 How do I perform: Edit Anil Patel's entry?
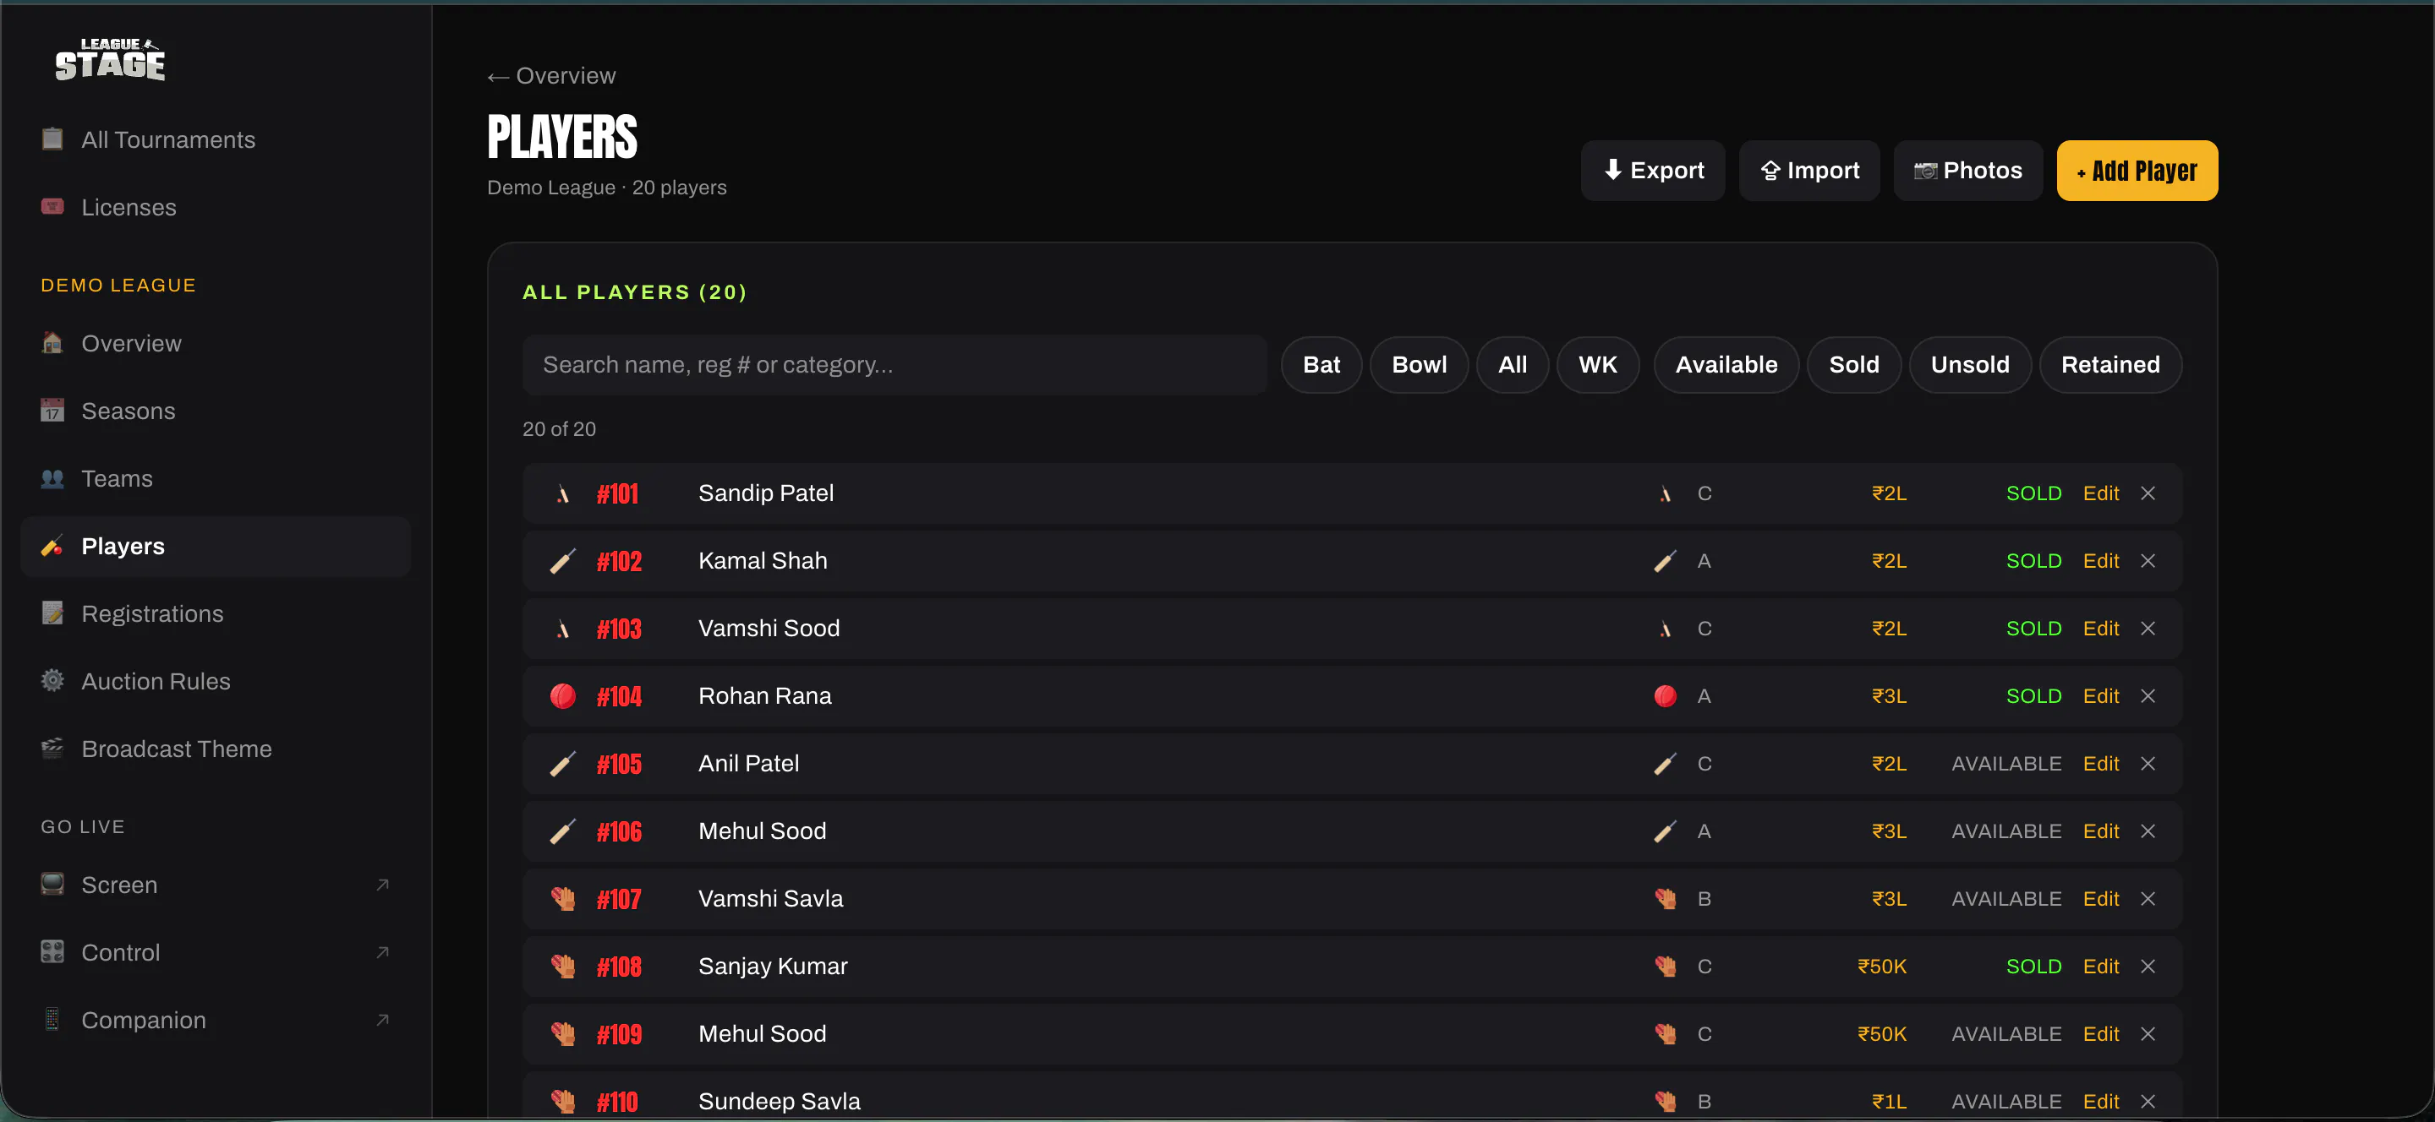[2100, 763]
